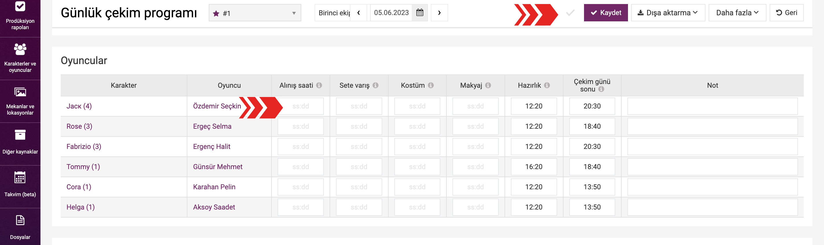The width and height of the screenshot is (824, 245).
Task: Click Çekim günü sonu 13:50 for Cora
Action: pyautogui.click(x=592, y=187)
